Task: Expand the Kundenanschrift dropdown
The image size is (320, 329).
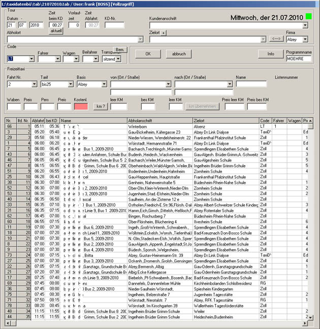Action: [305, 25]
